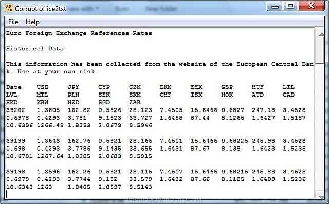This screenshot has height=204, width=329.
Task: Click the 'USD' column header text
Action: [x=43, y=87]
